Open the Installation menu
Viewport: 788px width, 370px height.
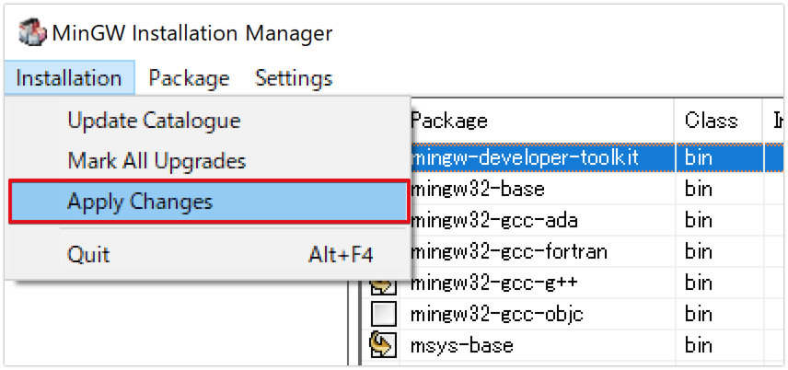[69, 78]
